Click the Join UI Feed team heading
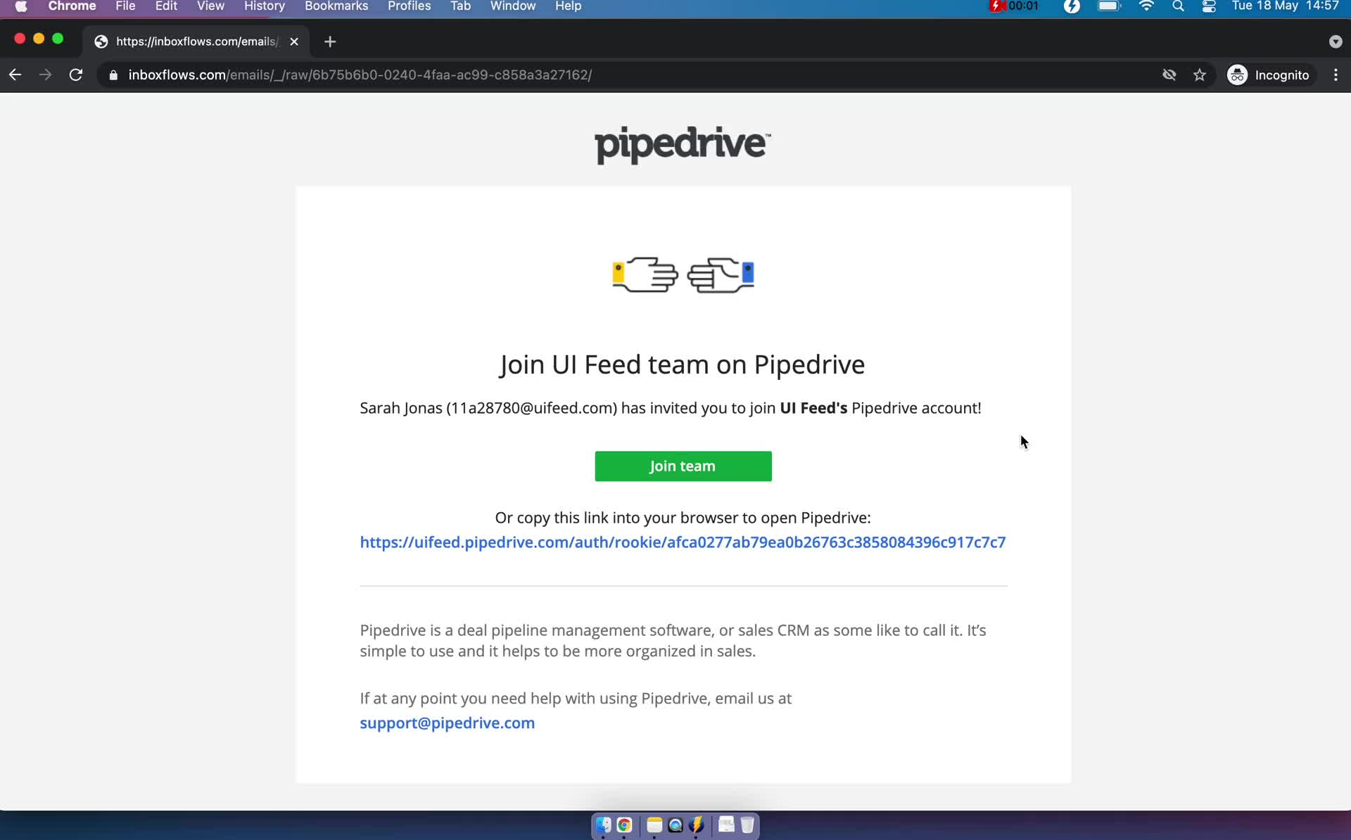Viewport: 1351px width, 840px height. (682, 365)
